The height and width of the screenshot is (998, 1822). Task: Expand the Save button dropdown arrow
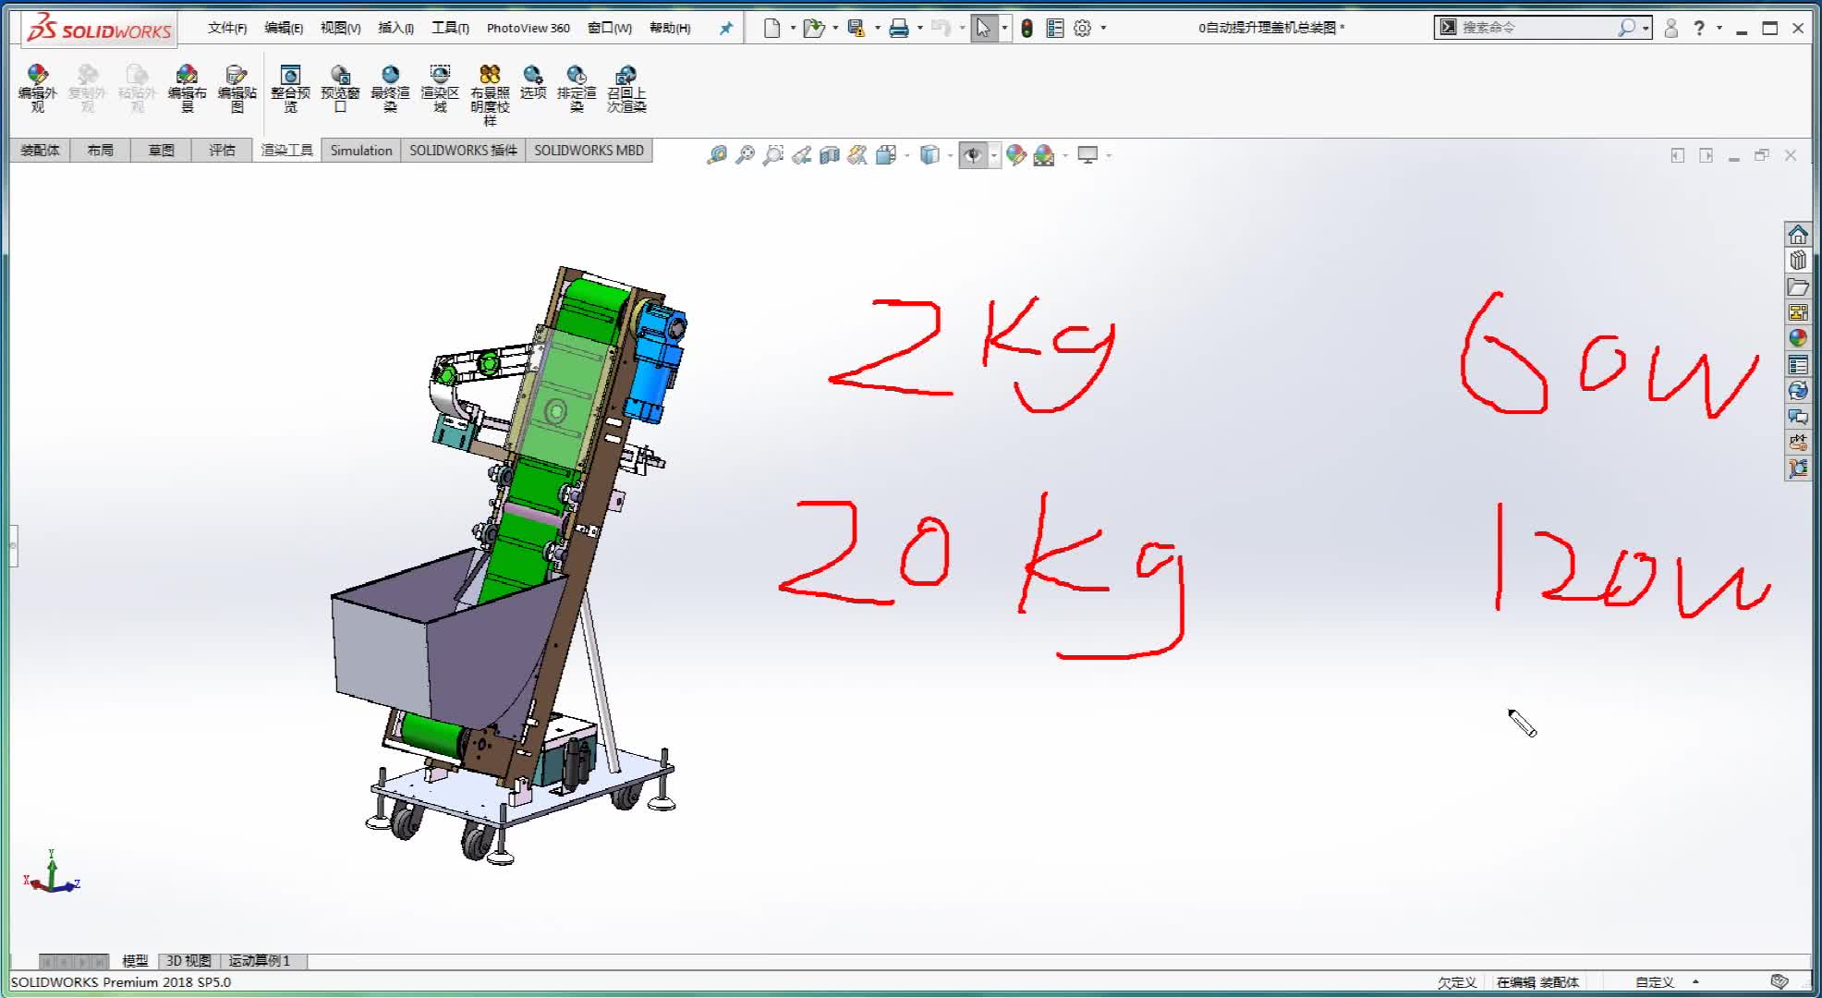coord(877,29)
